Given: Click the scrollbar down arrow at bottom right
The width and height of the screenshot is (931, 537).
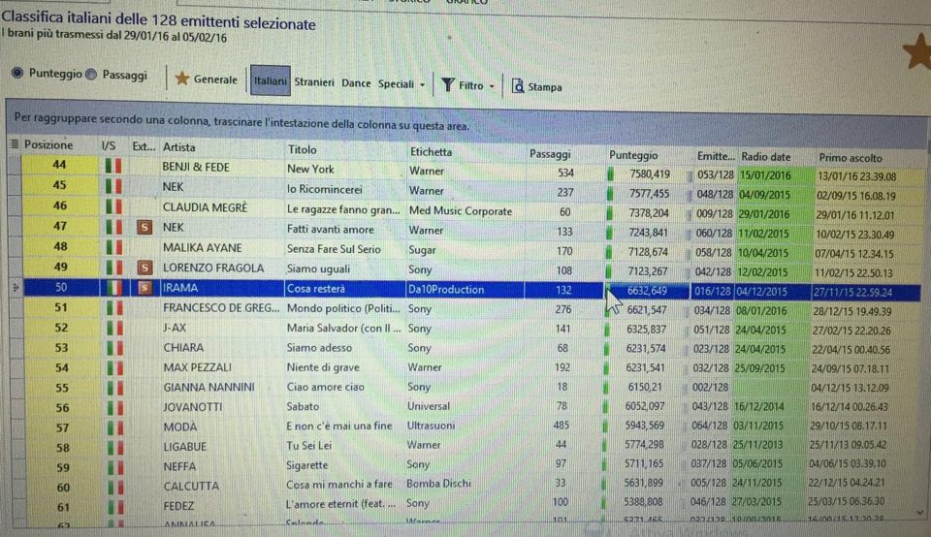Looking at the screenshot, I should point(919,509).
